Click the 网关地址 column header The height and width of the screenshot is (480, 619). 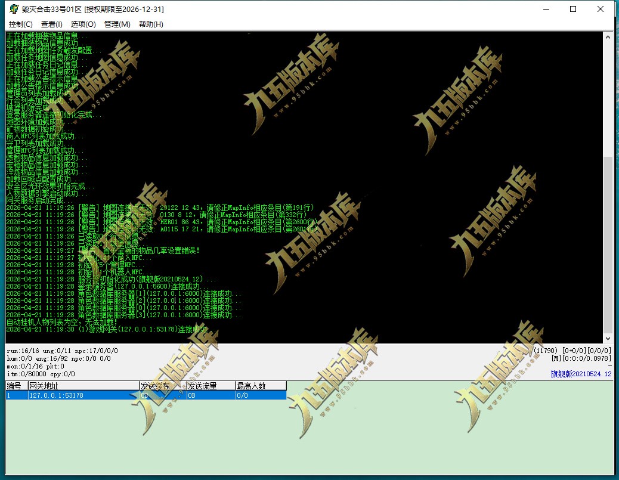point(83,386)
